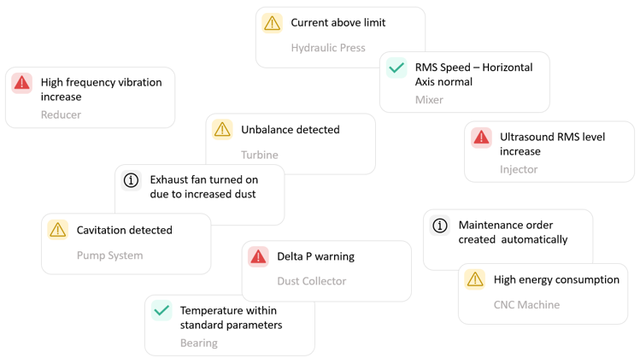
Task: Open the Ultrasound RMS level increase card
Action: [549, 144]
